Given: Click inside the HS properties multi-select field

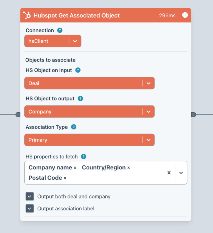Looking at the screenshot, I should click(106, 173).
